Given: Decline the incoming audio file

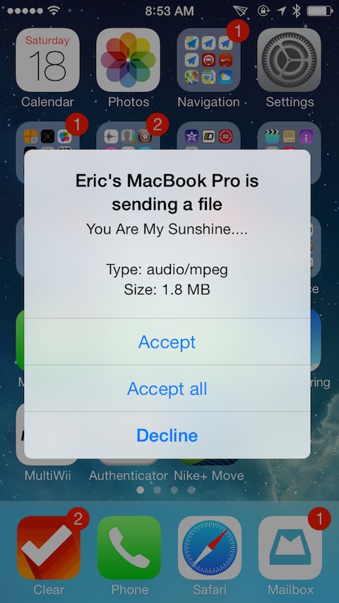Looking at the screenshot, I should pos(167,435).
